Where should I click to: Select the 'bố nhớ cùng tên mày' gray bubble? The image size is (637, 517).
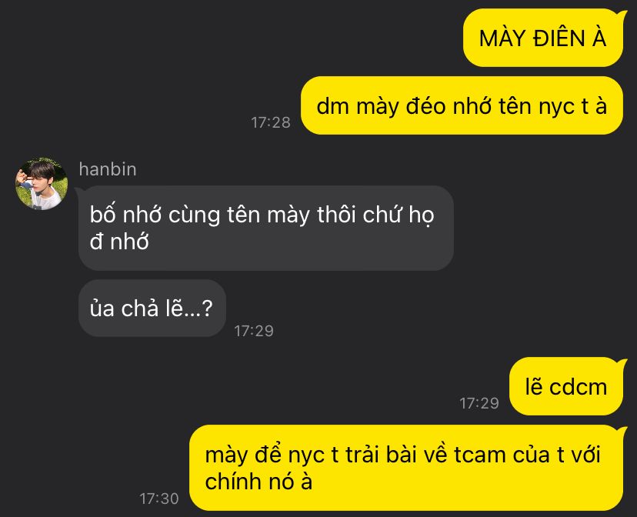[266, 228]
